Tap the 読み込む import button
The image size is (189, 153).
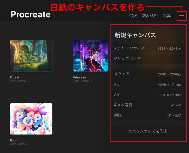tap(150, 16)
